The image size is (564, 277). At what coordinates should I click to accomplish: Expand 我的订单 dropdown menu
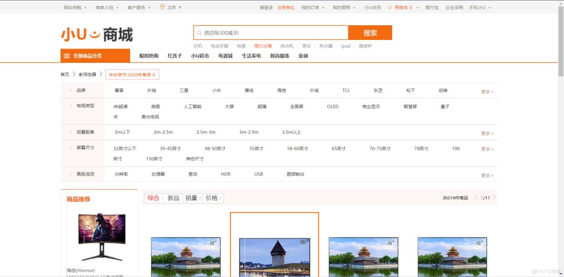pos(311,7)
